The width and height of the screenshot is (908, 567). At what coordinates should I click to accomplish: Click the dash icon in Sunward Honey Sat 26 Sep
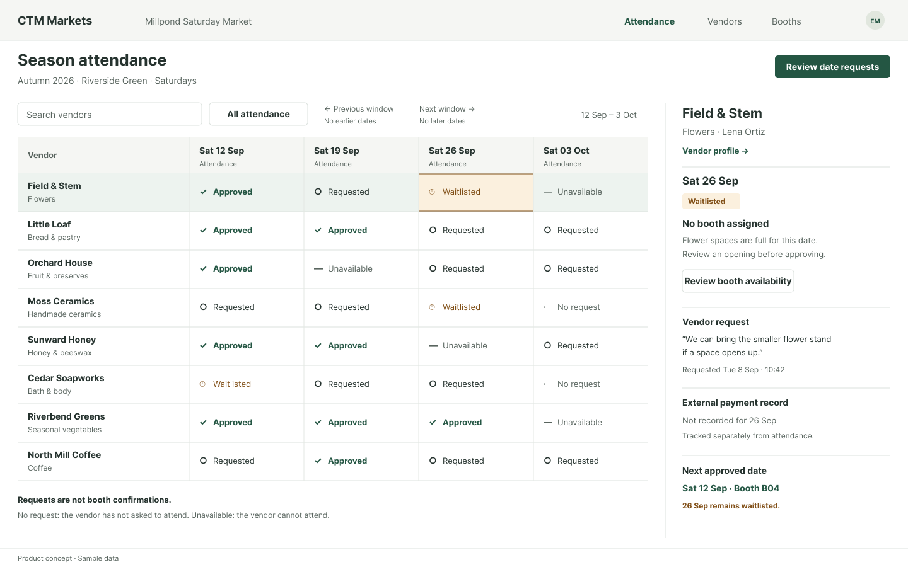[433, 346]
